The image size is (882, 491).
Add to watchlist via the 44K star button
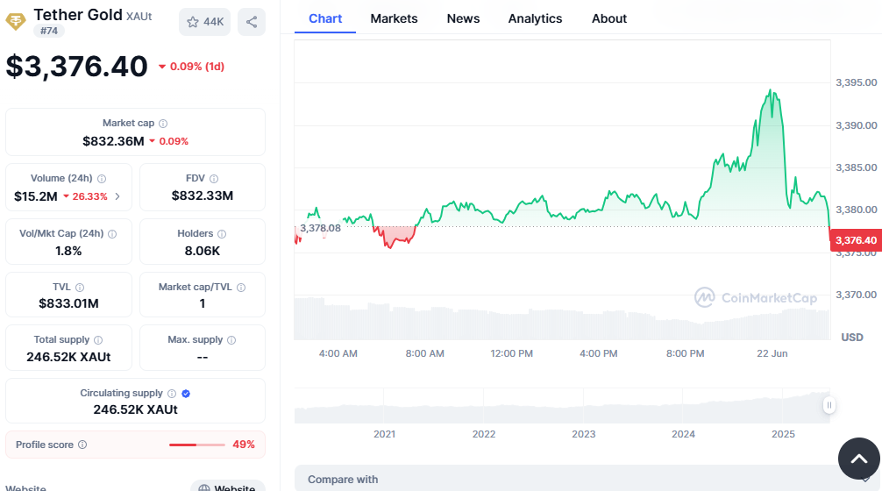205,22
